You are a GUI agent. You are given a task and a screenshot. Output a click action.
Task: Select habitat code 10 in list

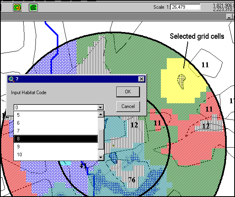56,154
